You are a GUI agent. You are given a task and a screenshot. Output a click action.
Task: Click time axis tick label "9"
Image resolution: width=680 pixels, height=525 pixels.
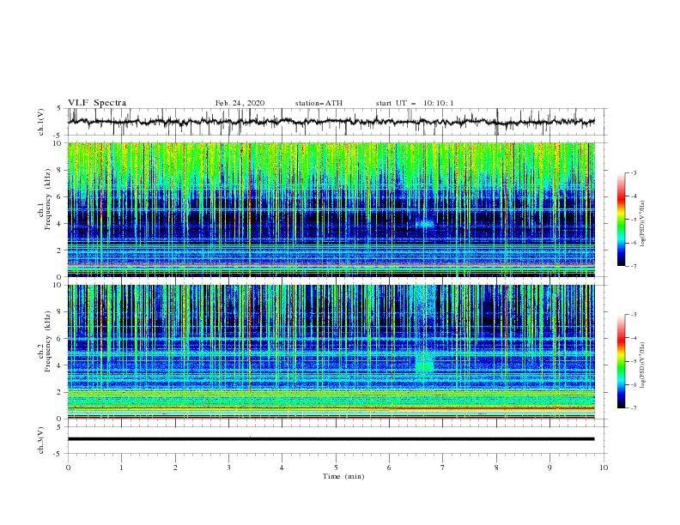pyautogui.click(x=549, y=468)
